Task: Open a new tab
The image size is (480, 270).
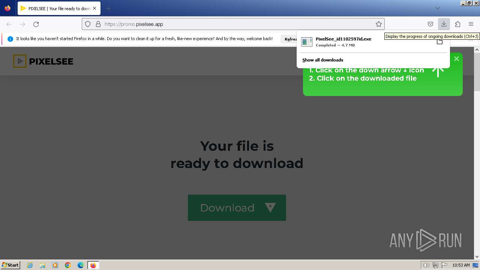Action: [108, 8]
